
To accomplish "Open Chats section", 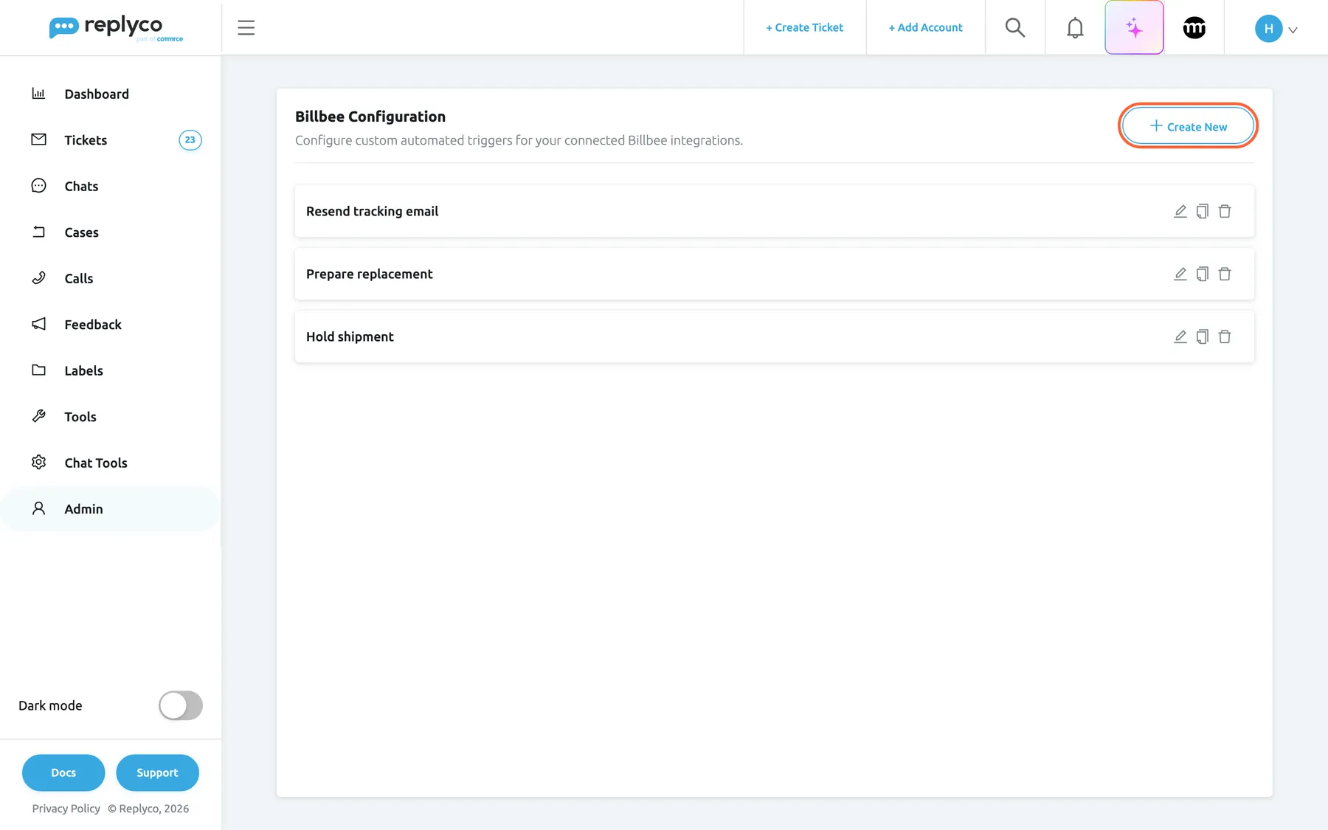I will 111,186.
